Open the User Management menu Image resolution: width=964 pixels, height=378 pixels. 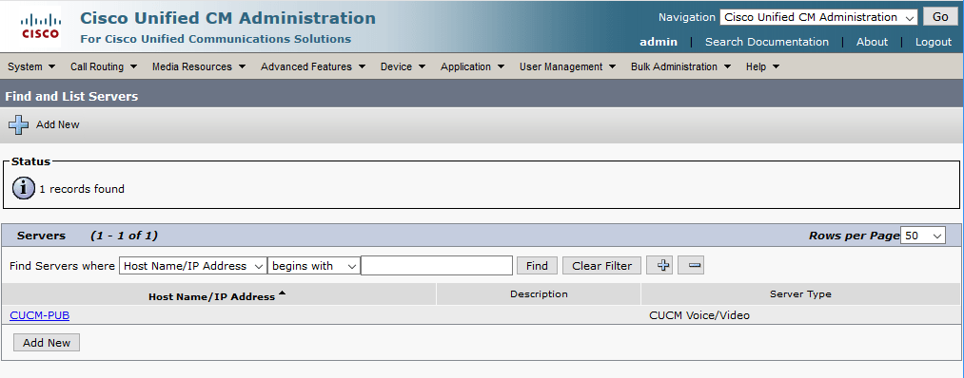pyautogui.click(x=567, y=66)
